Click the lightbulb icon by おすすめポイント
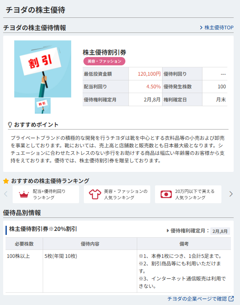The image size is (240, 305). click(10, 125)
